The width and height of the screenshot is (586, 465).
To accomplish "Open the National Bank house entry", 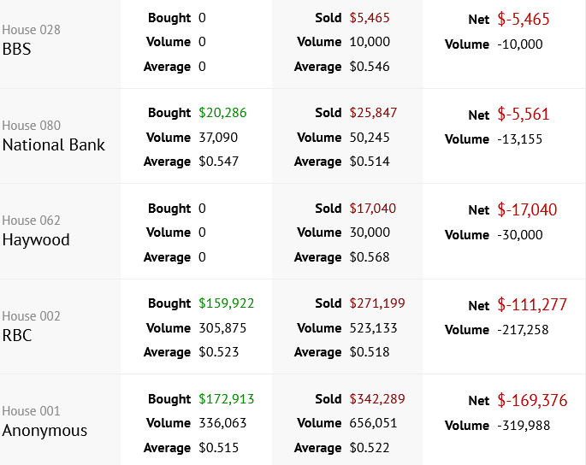I will [x=53, y=145].
